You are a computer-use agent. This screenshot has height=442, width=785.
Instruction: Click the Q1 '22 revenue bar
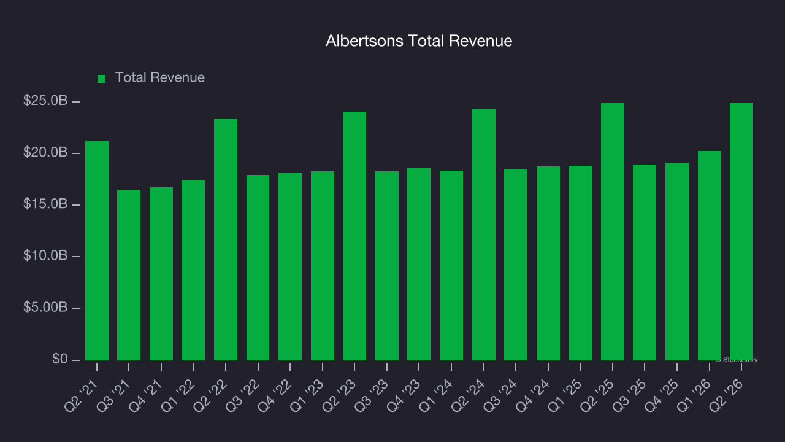pos(193,270)
